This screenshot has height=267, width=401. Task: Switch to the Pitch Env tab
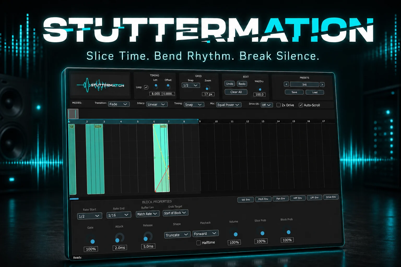point(263,199)
